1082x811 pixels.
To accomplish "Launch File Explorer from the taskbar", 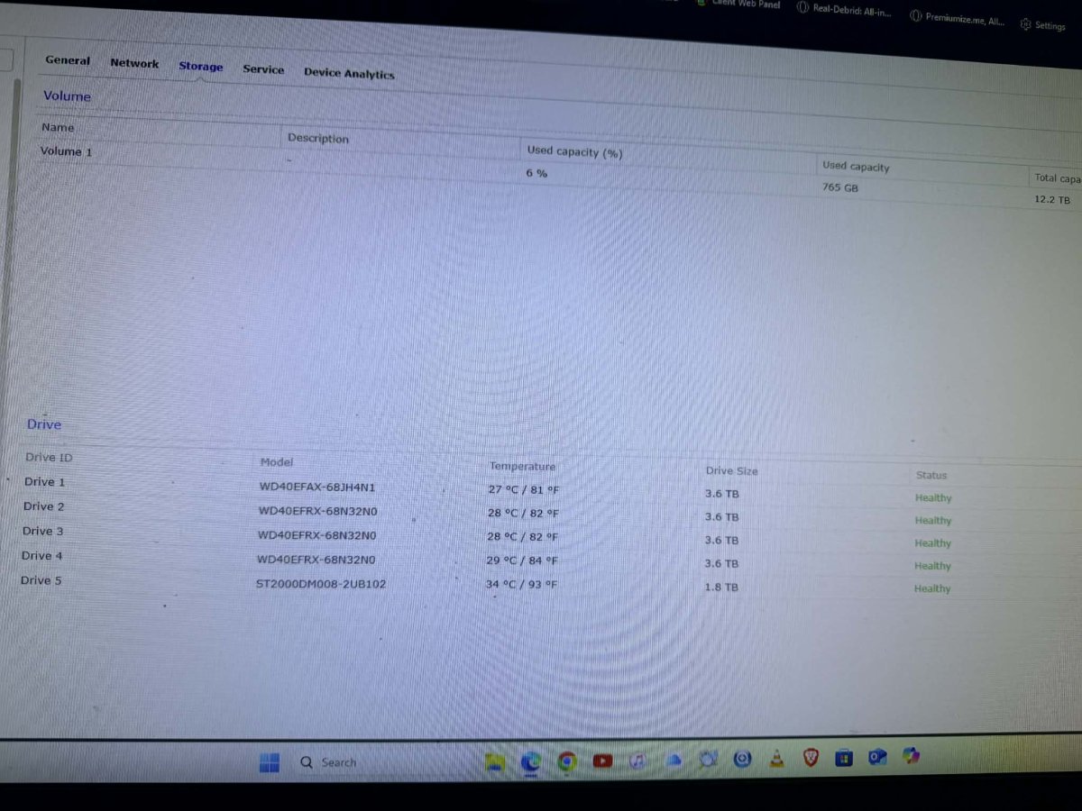I will [495, 762].
